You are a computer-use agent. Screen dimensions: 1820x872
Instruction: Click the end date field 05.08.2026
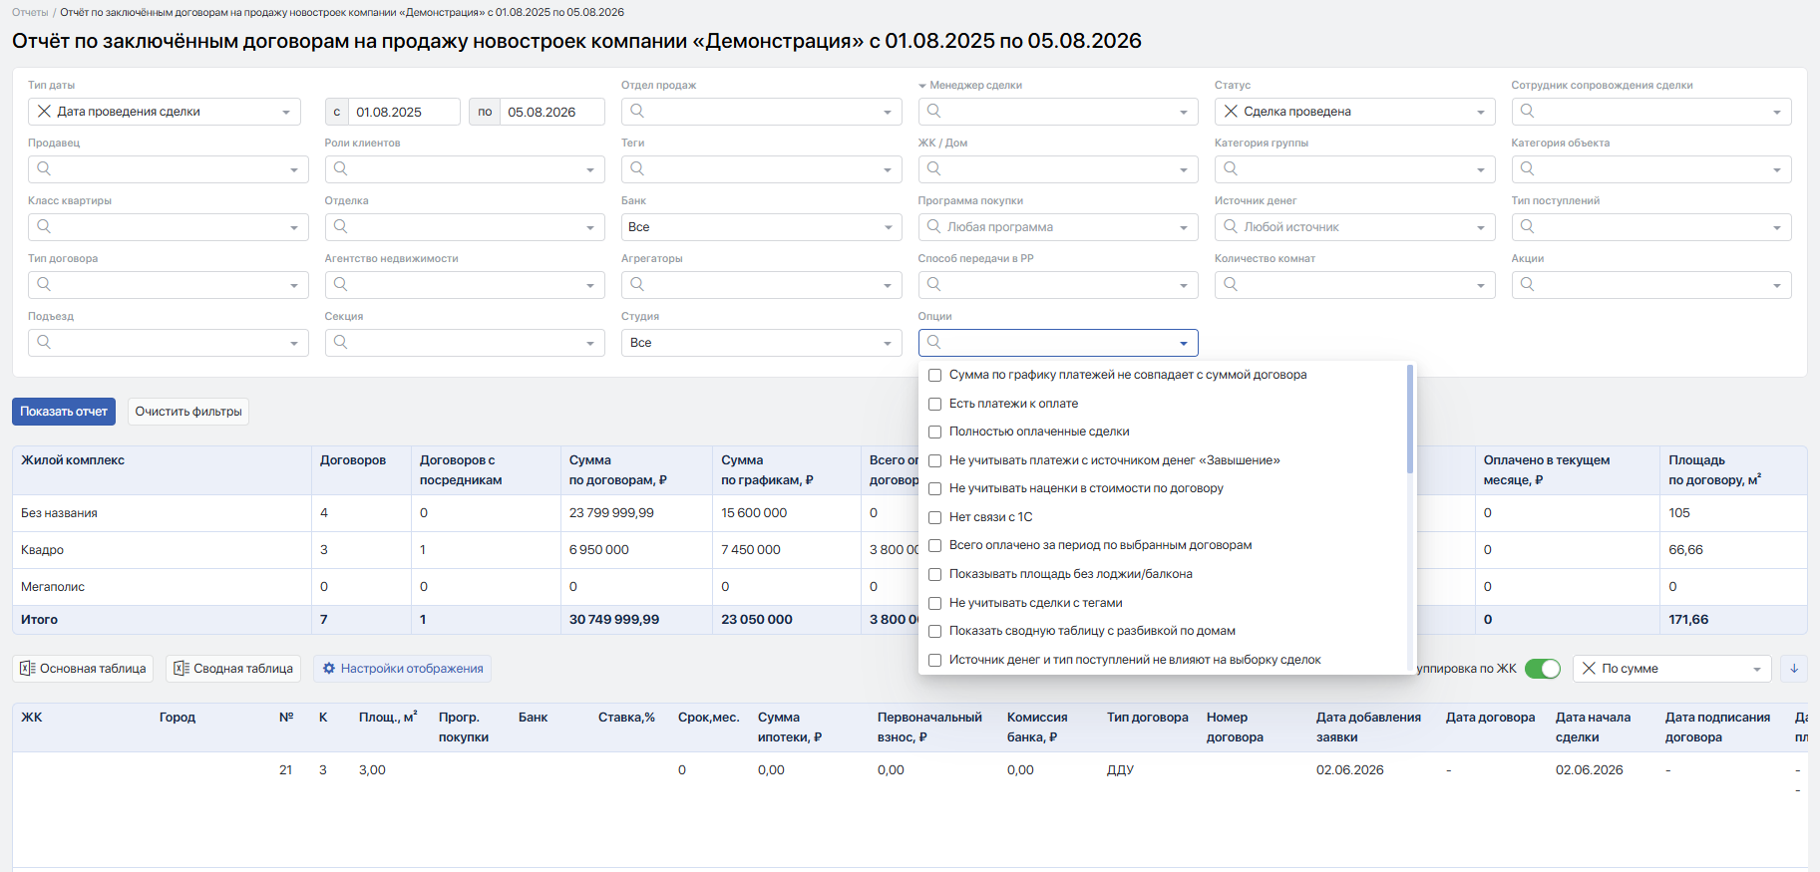pyautogui.click(x=552, y=112)
